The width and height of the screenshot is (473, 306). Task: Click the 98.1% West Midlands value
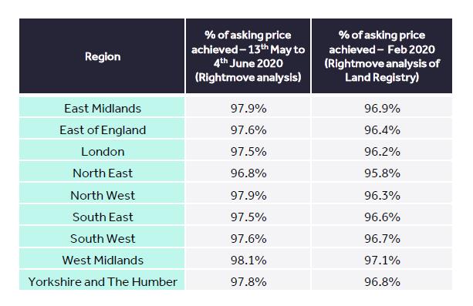(x=248, y=261)
